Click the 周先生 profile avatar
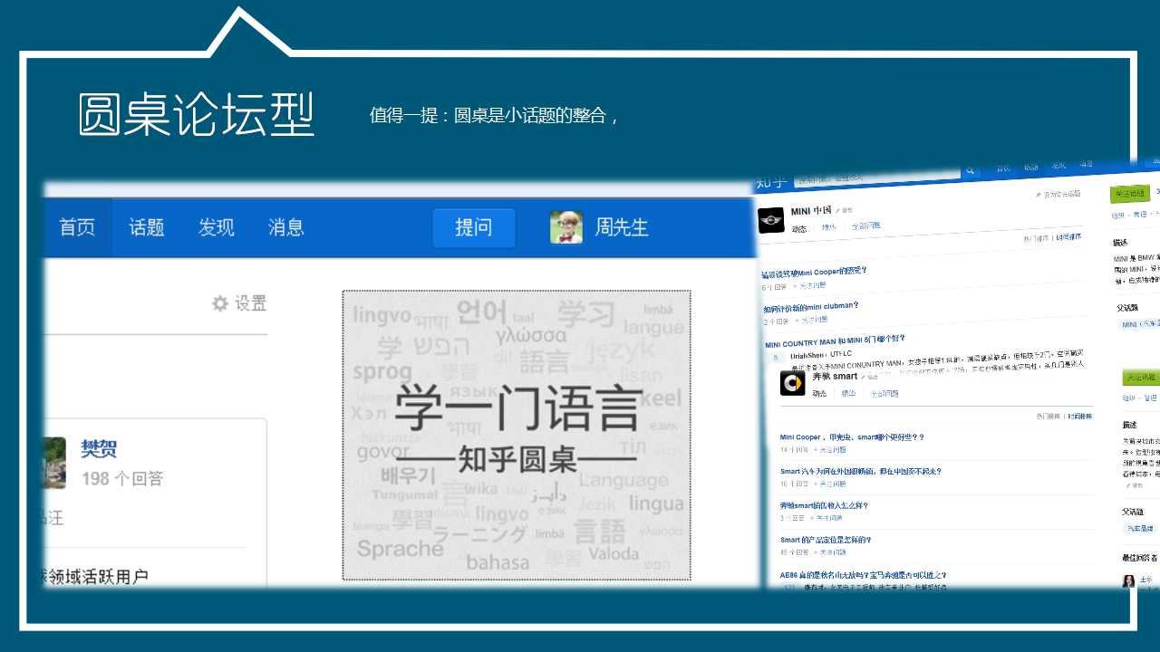Viewport: 1160px width, 652px height. [x=566, y=227]
